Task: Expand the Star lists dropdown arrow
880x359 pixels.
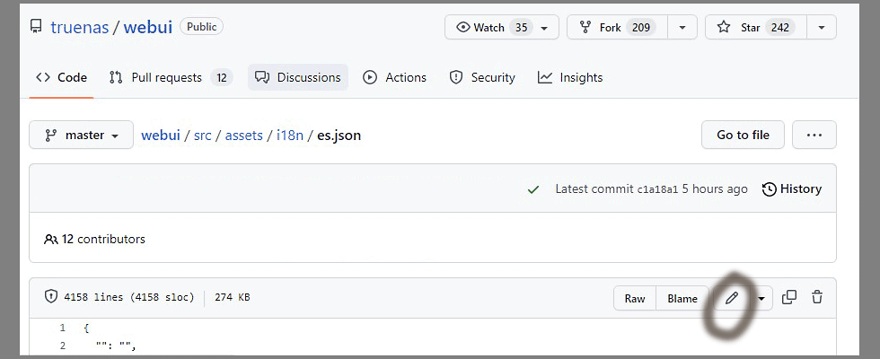Action: (821, 28)
